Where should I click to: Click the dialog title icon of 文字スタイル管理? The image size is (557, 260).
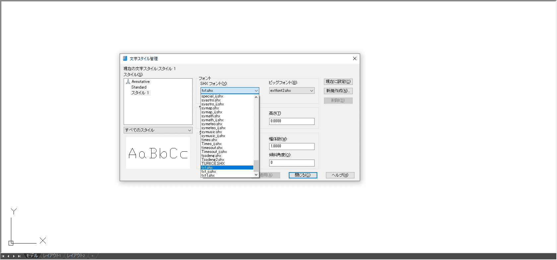(x=125, y=58)
